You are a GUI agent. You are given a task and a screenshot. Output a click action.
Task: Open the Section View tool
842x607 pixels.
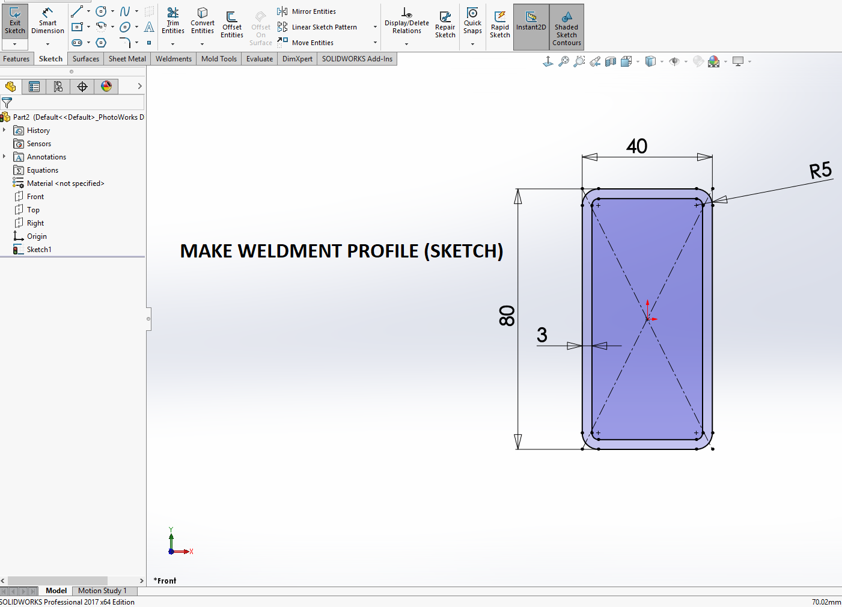click(611, 61)
